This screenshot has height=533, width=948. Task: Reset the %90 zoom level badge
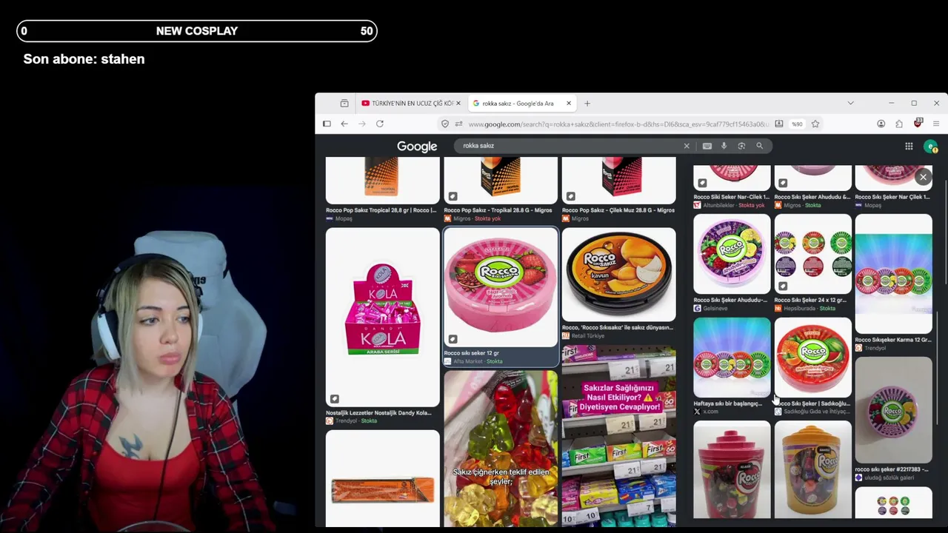[x=797, y=124]
